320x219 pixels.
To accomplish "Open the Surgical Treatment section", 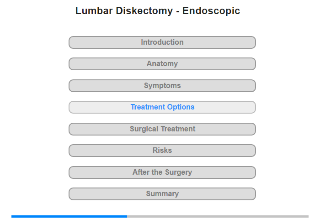I will tap(162, 129).
